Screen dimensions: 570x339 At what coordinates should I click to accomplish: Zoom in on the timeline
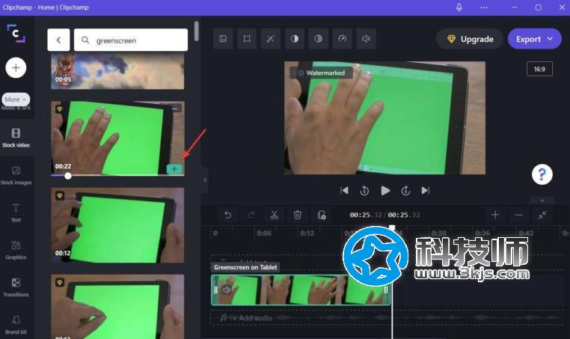click(495, 215)
